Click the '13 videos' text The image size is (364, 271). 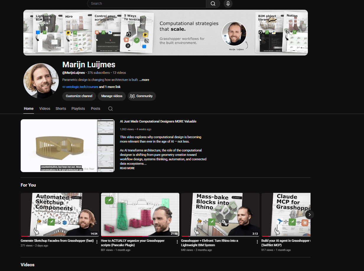coord(119,73)
